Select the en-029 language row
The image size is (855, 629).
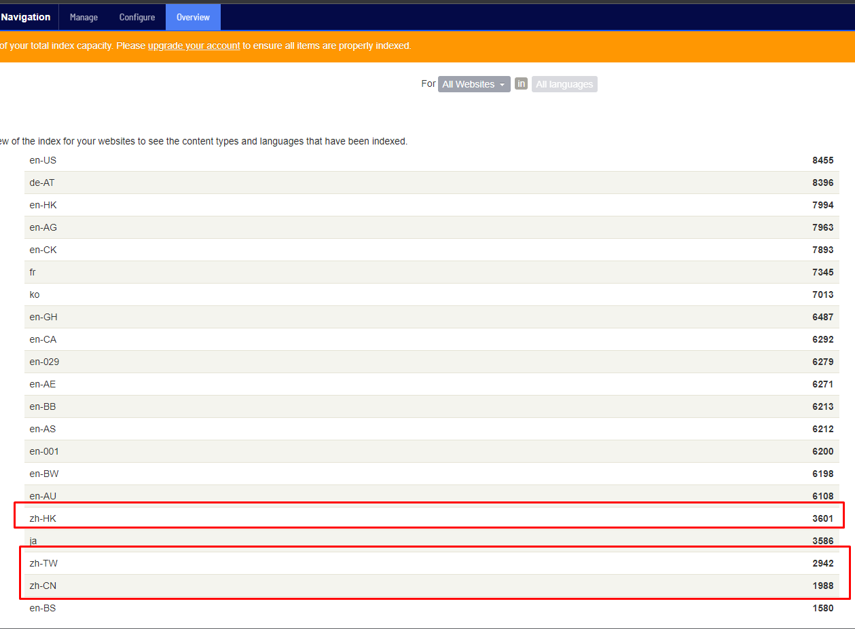point(44,362)
